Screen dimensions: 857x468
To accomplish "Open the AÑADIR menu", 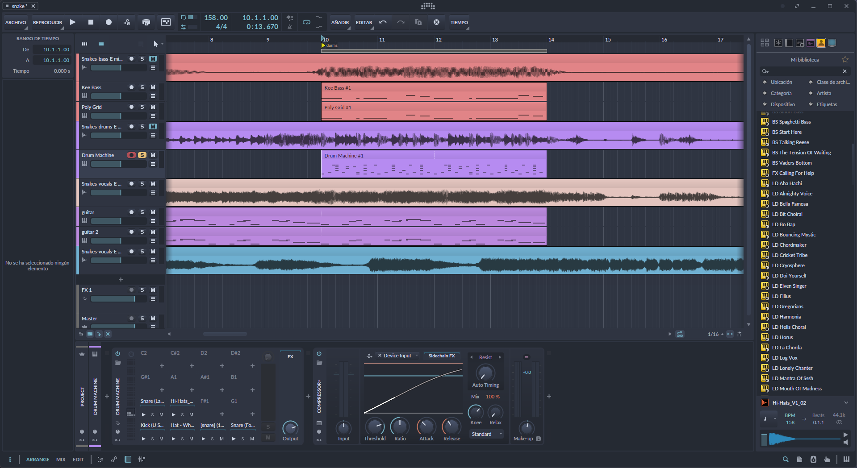I will click(x=340, y=22).
